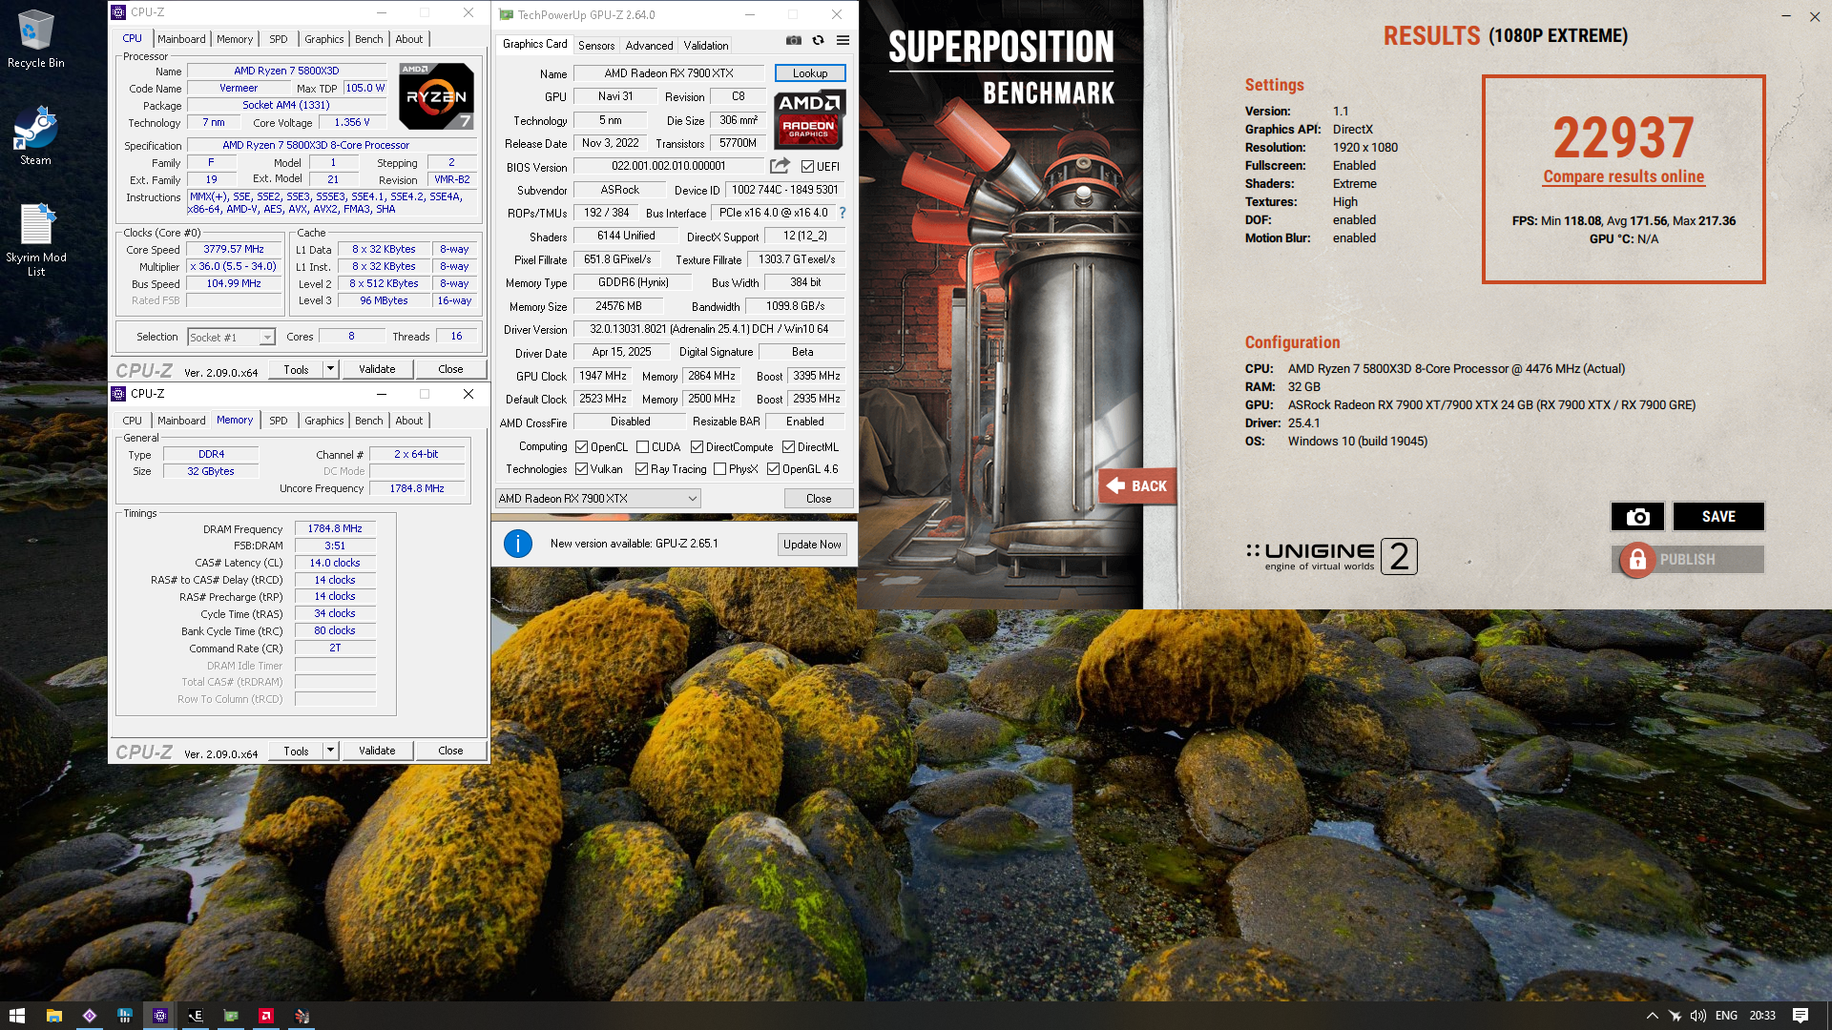Open the Bench tab in lower CPU-Z

tap(368, 421)
